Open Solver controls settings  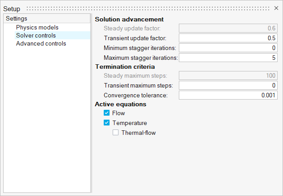(x=36, y=35)
